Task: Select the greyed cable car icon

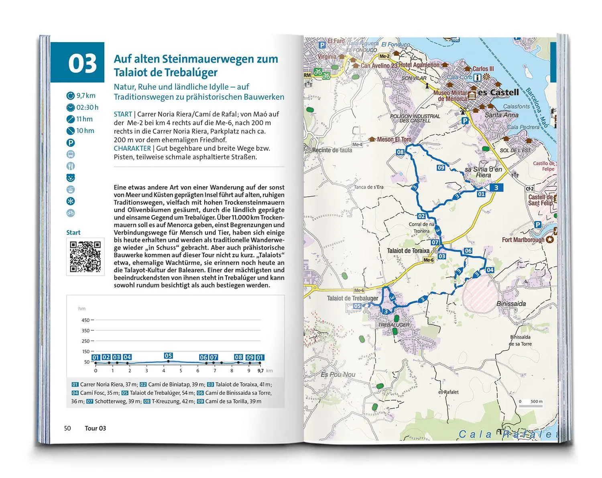Action: [71, 189]
